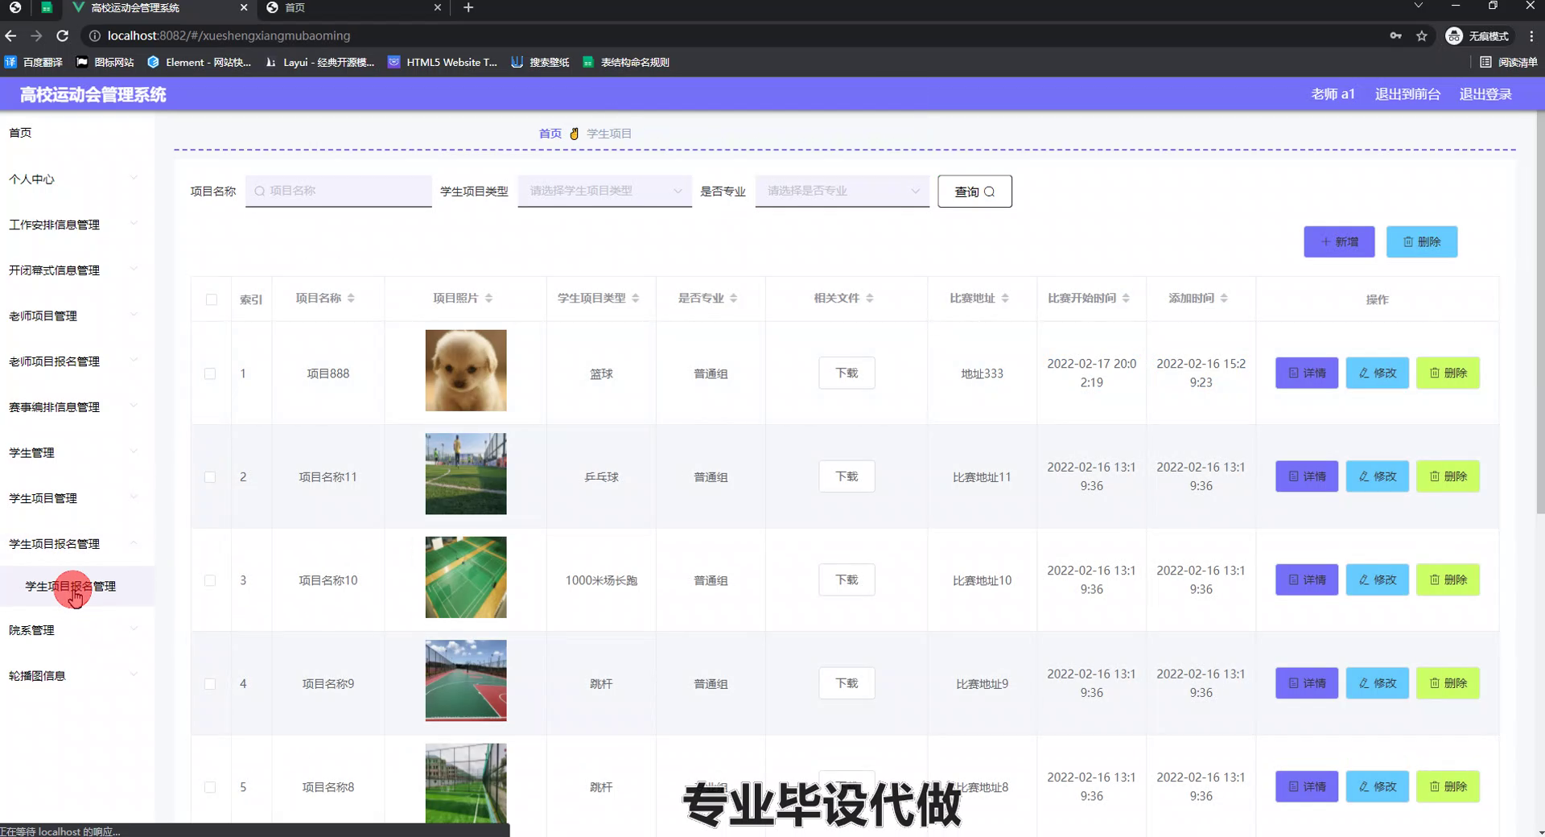This screenshot has width=1545, height=837.
Task: Click 退出登录 in the header
Action: tap(1485, 94)
